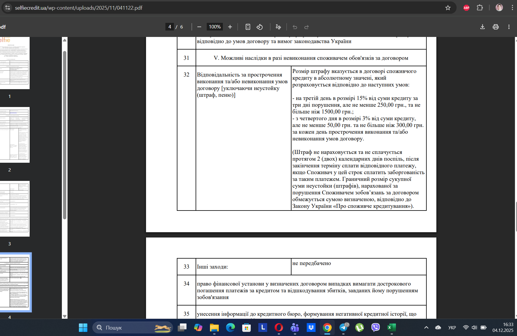The image size is (517, 336).
Task: Rotate the PDF counterclockwise
Action: (260, 27)
